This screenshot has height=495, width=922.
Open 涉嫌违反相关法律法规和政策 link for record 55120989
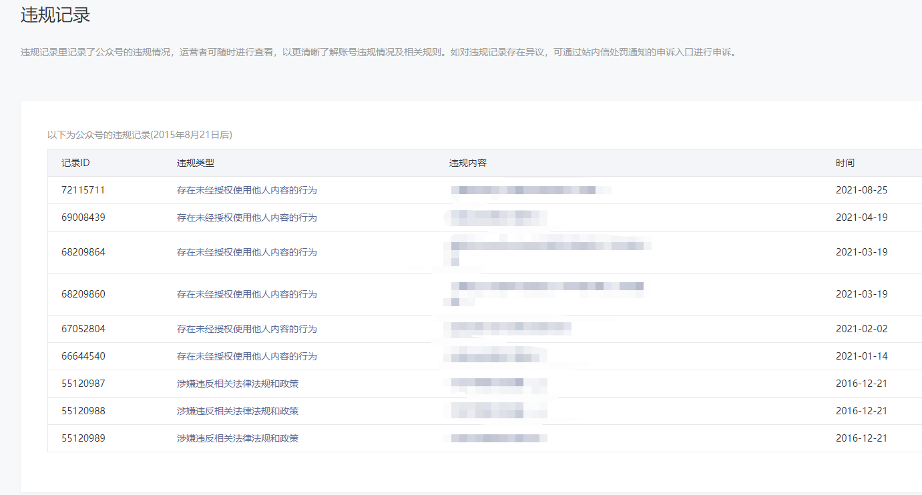click(237, 438)
